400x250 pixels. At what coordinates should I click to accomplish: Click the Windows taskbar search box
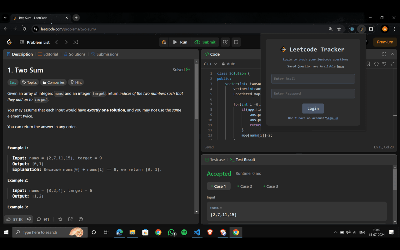(50, 232)
